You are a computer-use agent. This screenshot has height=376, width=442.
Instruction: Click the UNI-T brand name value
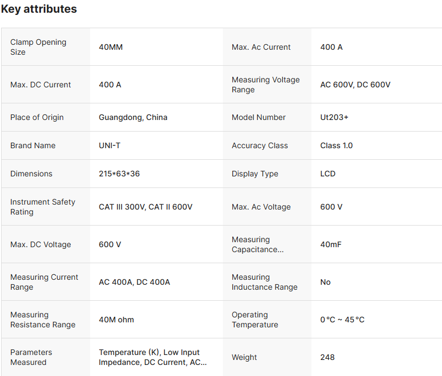coord(111,145)
